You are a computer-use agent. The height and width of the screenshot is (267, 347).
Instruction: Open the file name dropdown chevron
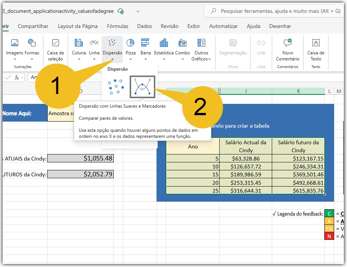coord(138,11)
